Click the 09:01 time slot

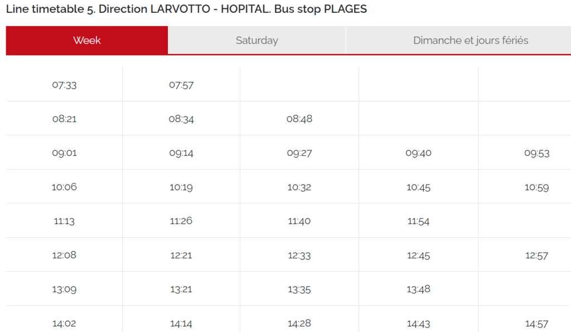click(x=63, y=153)
